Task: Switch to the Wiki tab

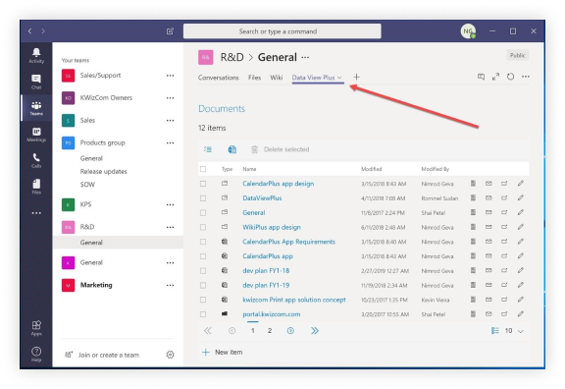Action: coord(277,78)
